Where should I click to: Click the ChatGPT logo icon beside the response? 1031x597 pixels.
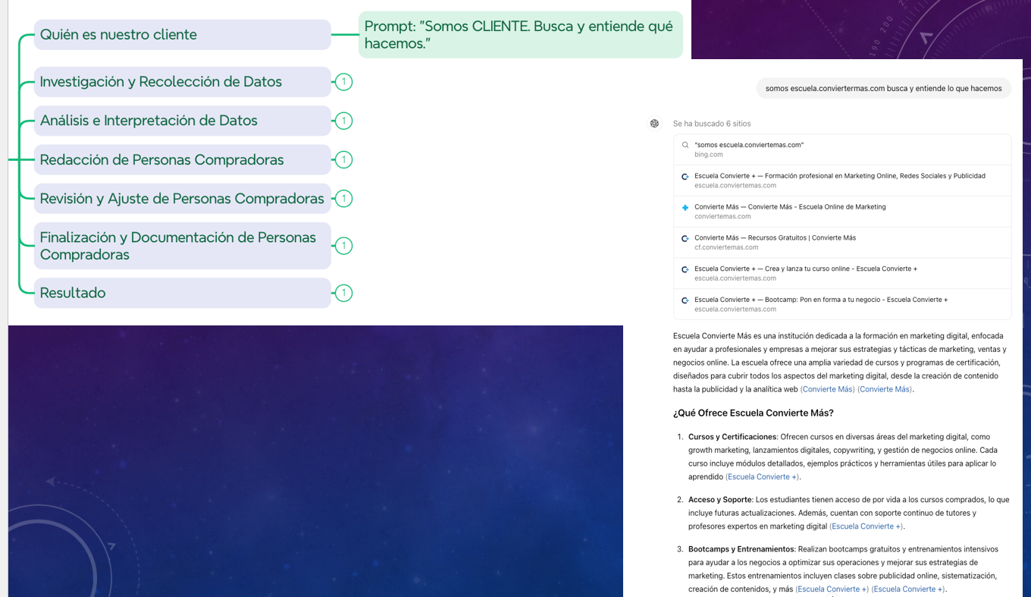(654, 124)
